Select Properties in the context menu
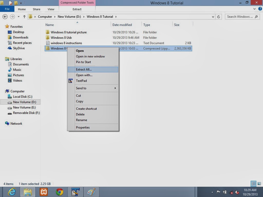This screenshot has width=263, height=197. [93, 127]
